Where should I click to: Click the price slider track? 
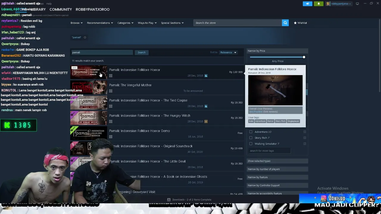(277, 57)
